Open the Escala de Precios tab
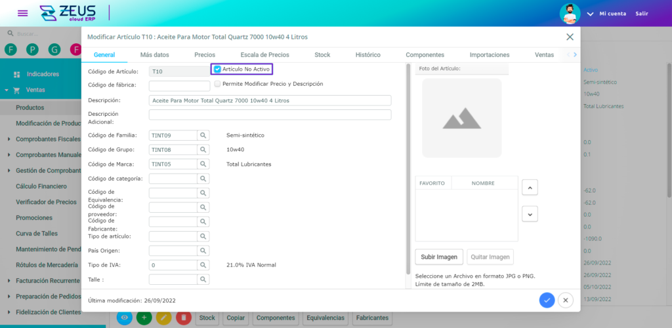The height and width of the screenshot is (328, 672). (x=265, y=55)
